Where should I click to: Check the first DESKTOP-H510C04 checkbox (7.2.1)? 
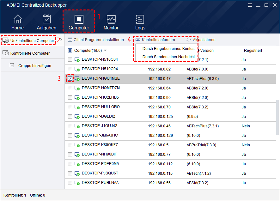click(x=70, y=59)
